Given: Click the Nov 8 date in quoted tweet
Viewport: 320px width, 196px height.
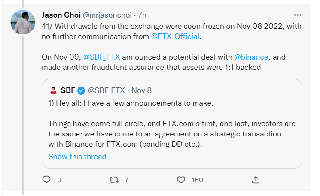Looking at the screenshot, I should click(141, 90).
